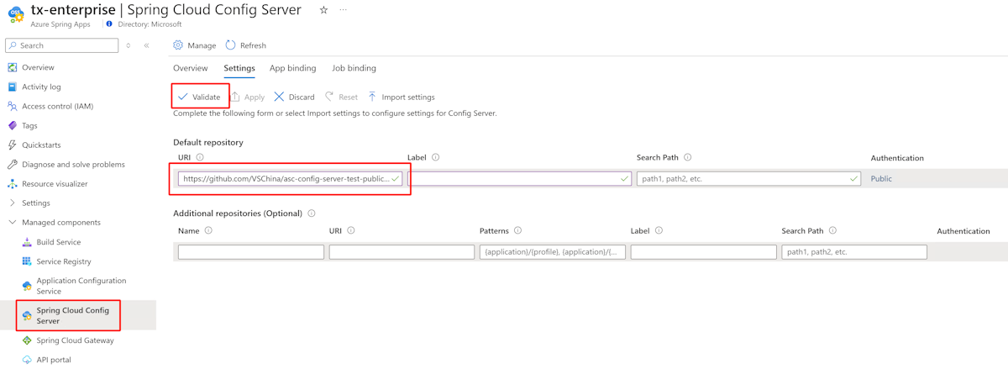Click the sidebar Search box

[x=63, y=45]
